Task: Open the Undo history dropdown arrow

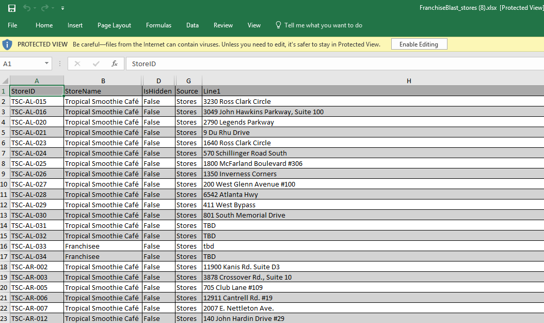Action: (35, 8)
